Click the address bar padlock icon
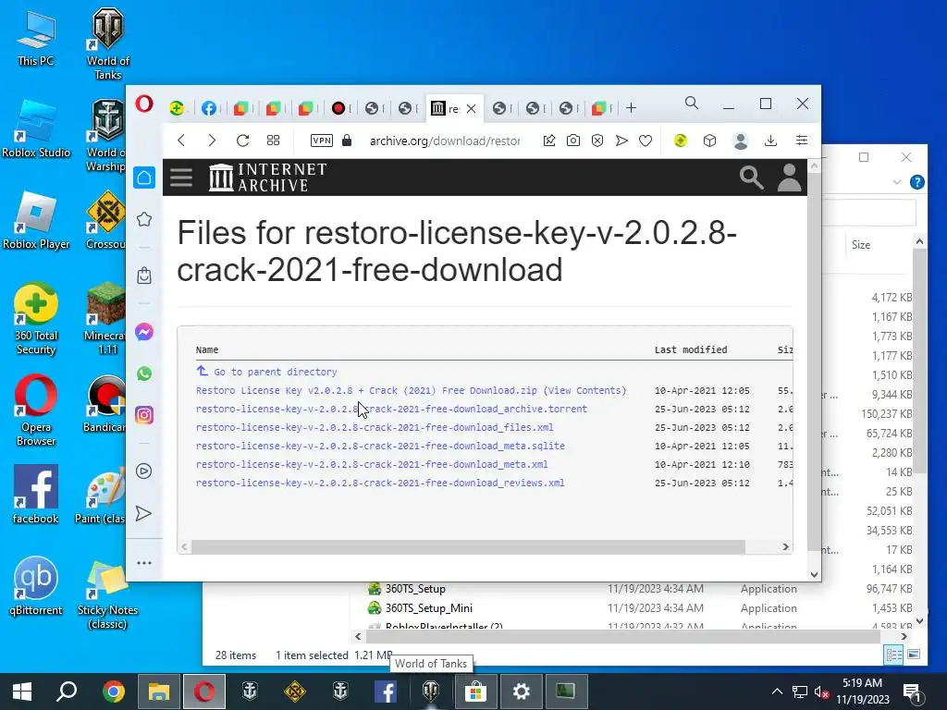Viewport: 947px width, 710px height. click(347, 141)
